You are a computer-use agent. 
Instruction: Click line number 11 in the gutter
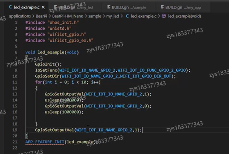point(15,82)
